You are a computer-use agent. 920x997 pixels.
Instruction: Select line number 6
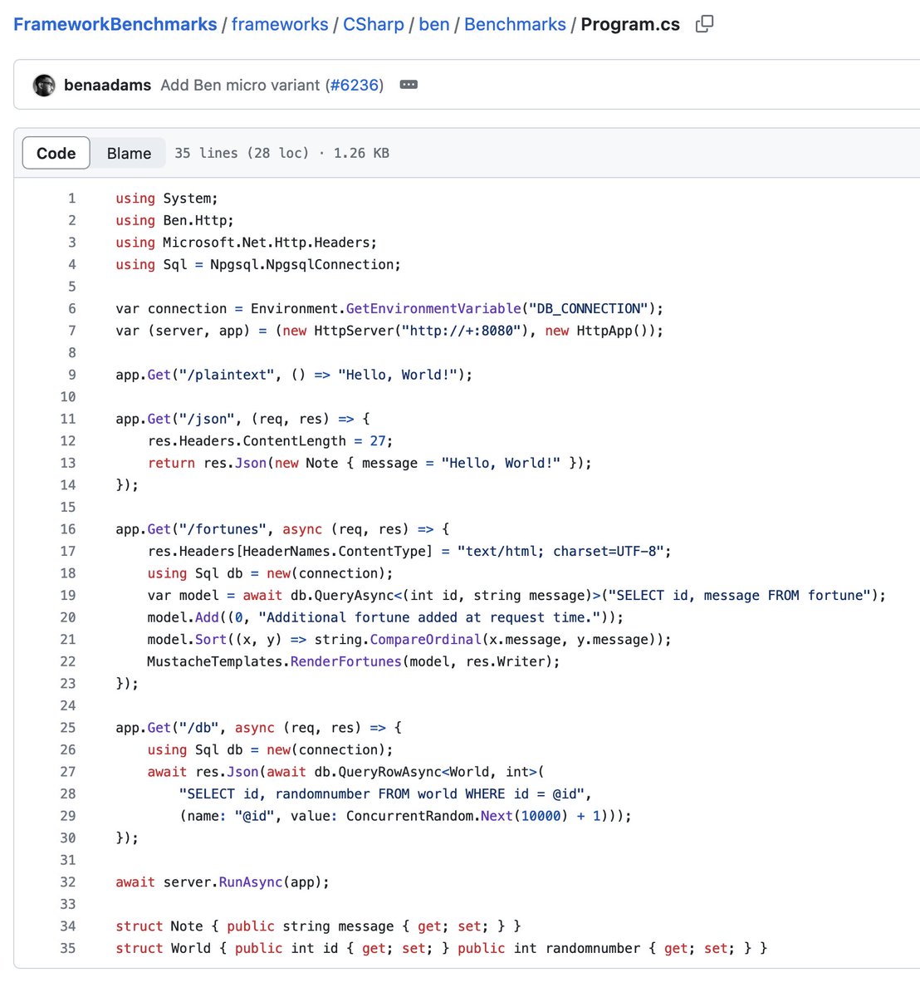[x=71, y=308]
